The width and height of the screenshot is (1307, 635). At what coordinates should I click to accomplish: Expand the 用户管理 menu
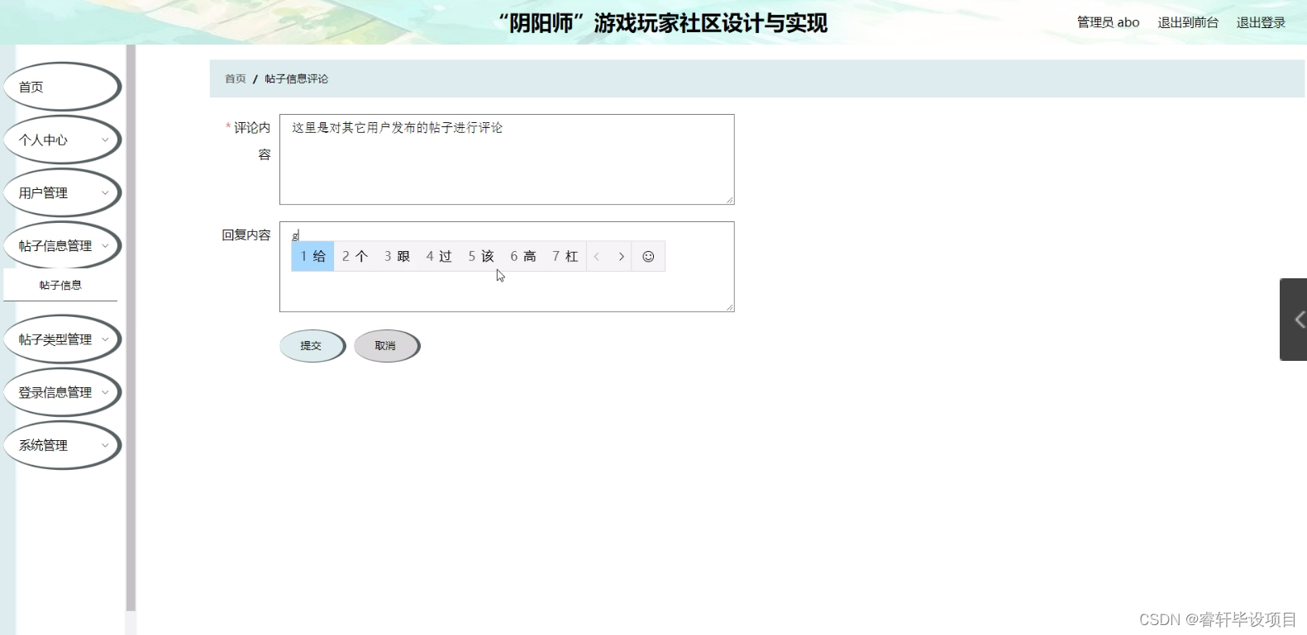click(62, 192)
